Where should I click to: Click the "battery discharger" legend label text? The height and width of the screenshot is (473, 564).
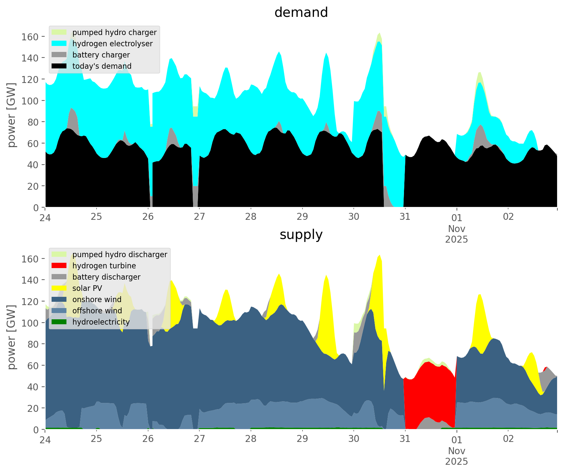[x=106, y=277]
